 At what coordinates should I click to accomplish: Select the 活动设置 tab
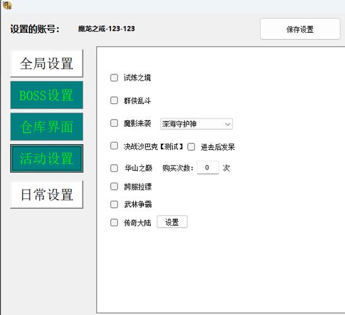coord(47,158)
